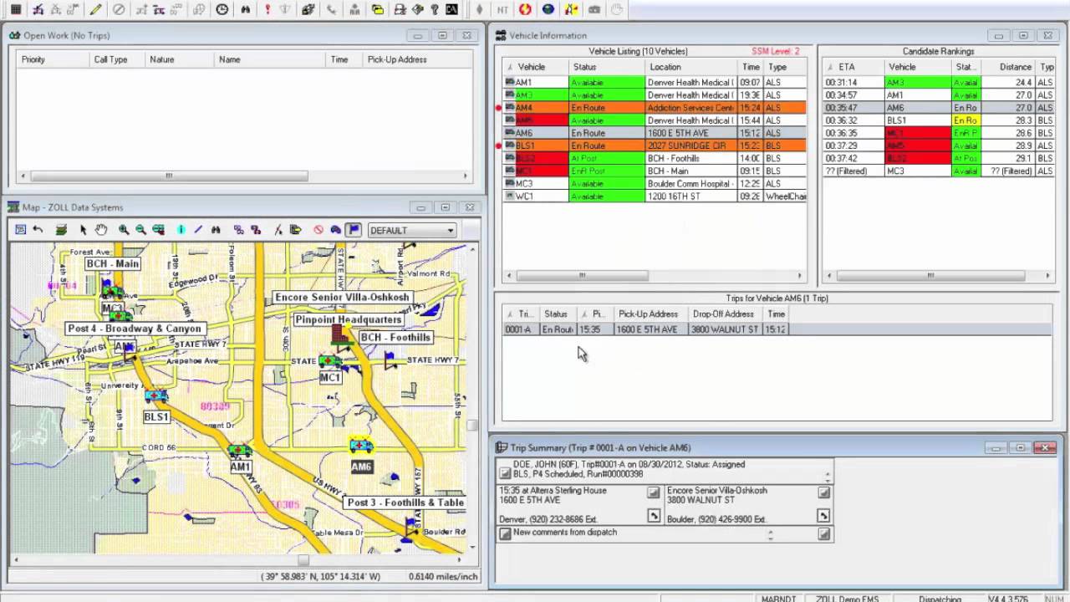1070x602 pixels.
Task: Click the Call Type column header
Action: point(117,59)
